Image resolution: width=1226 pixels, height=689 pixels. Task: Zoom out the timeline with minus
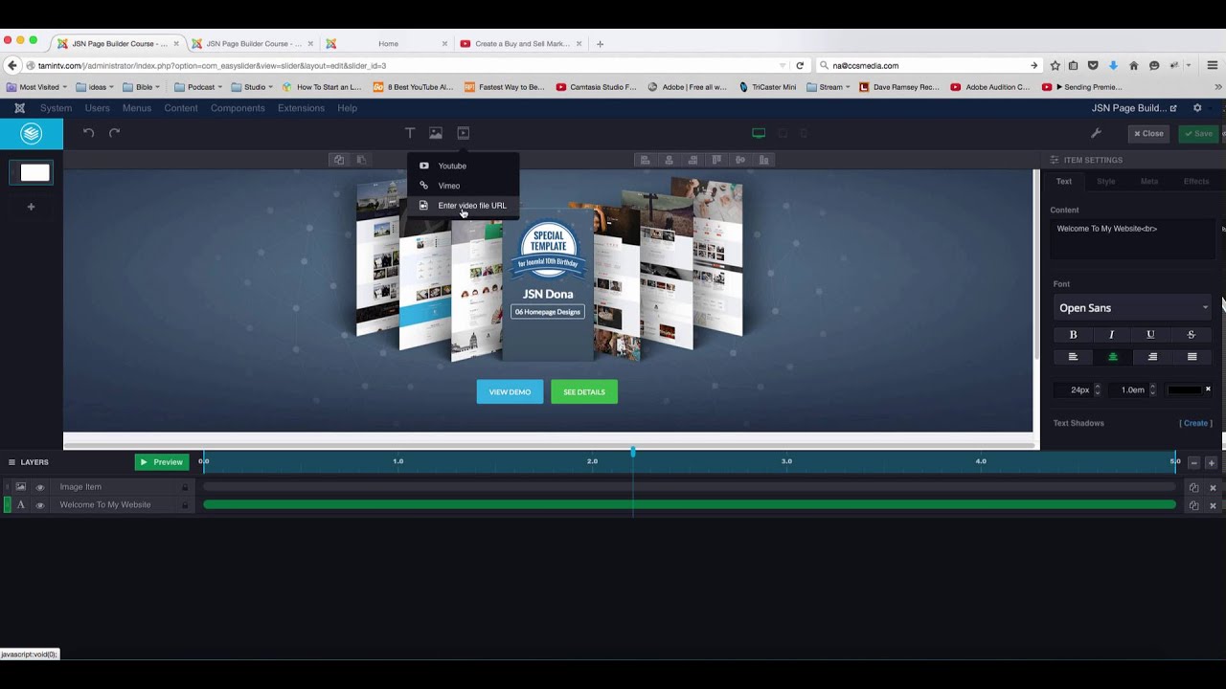point(1193,462)
